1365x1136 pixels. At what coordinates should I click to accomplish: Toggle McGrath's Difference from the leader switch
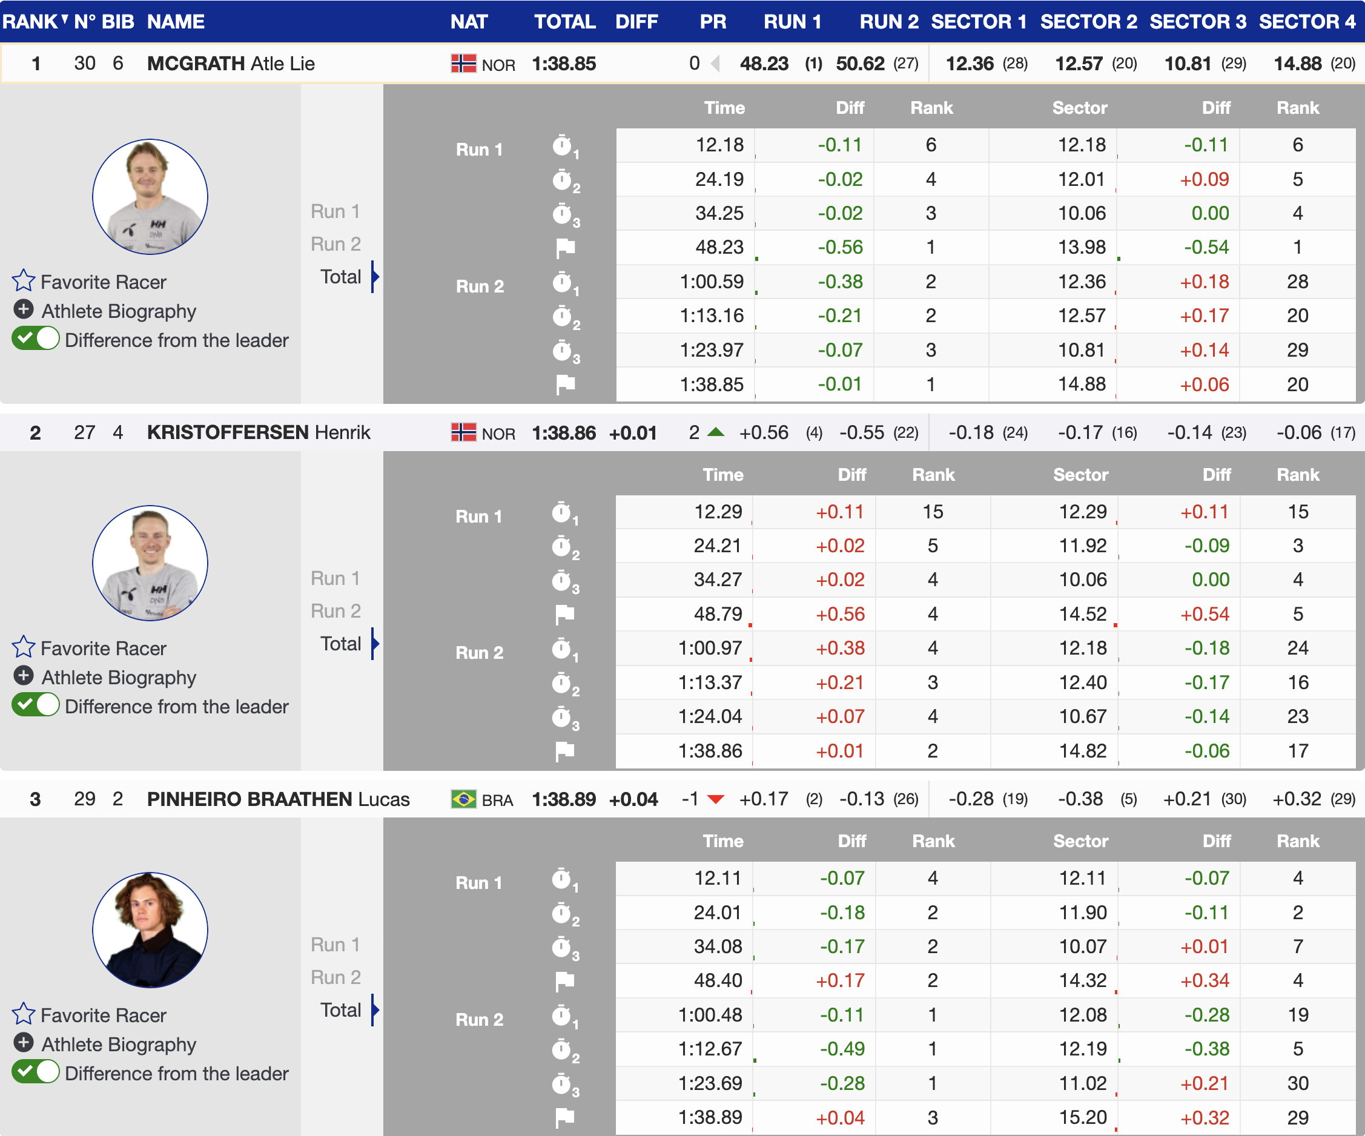click(36, 339)
